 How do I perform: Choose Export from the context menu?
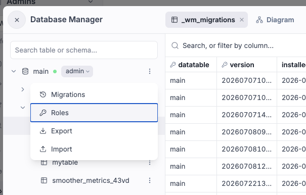click(94, 131)
